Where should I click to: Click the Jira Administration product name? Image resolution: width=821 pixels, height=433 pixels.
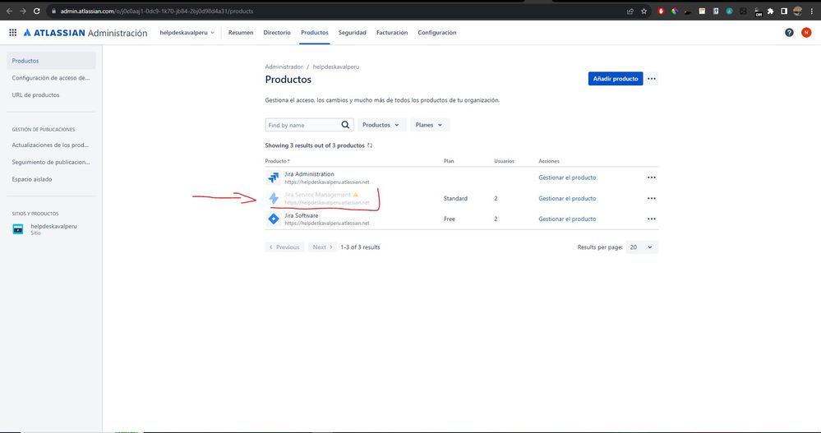pyautogui.click(x=309, y=174)
